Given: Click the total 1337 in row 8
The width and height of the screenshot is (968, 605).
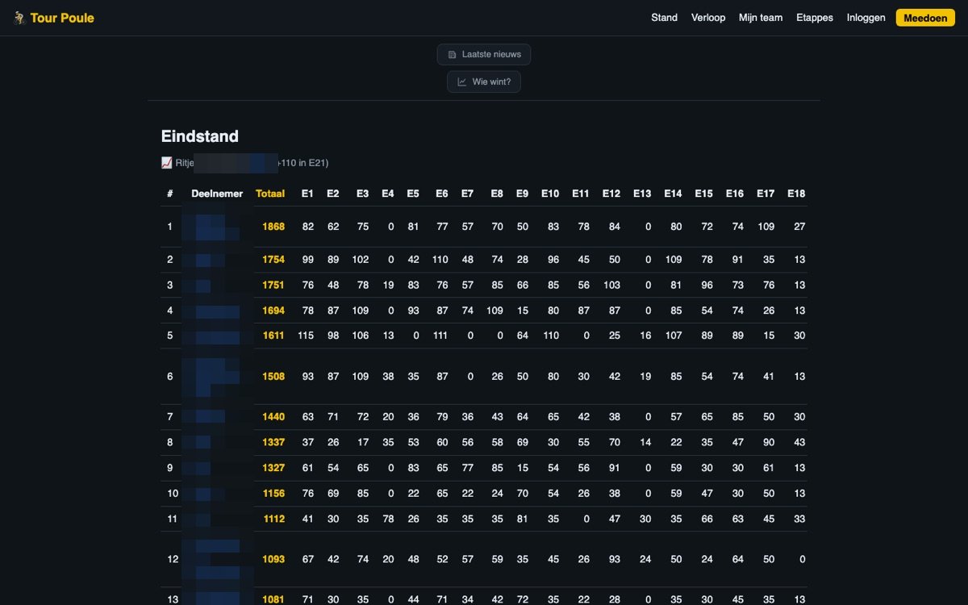Looking at the screenshot, I should pyautogui.click(x=273, y=443).
